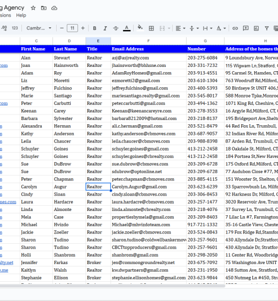Click merge cells icon

[x=162, y=28]
